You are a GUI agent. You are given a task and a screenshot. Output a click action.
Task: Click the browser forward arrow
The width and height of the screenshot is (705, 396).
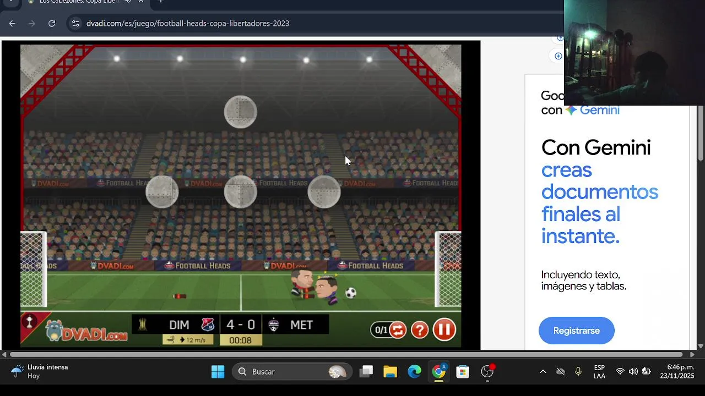[32, 23]
